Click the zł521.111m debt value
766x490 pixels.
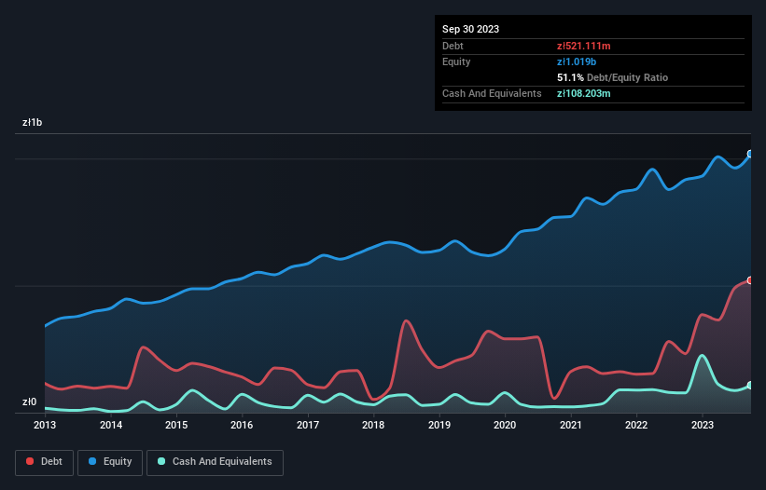(x=584, y=46)
